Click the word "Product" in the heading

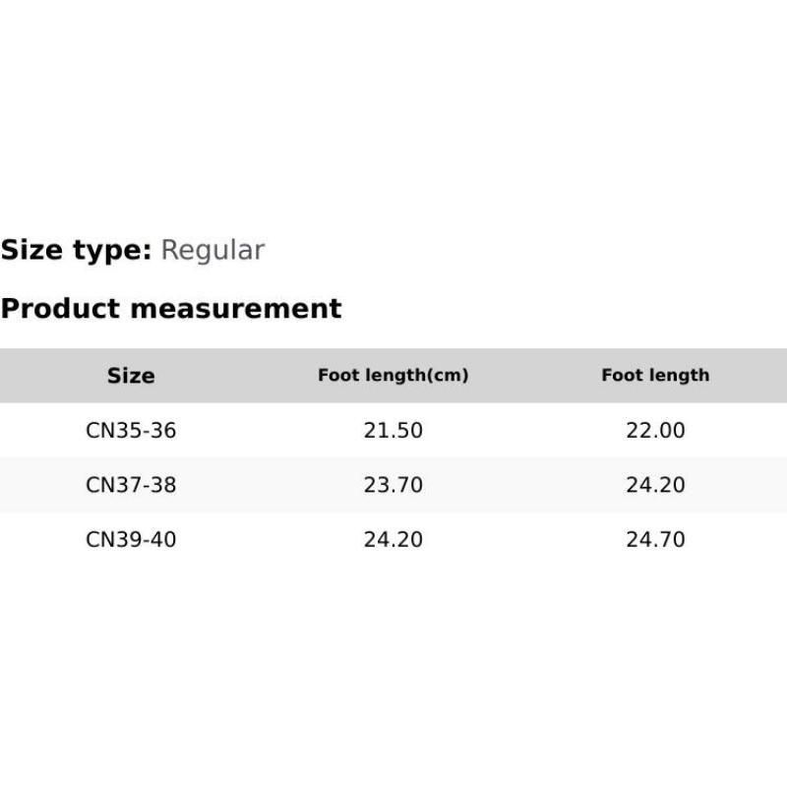tap(61, 309)
